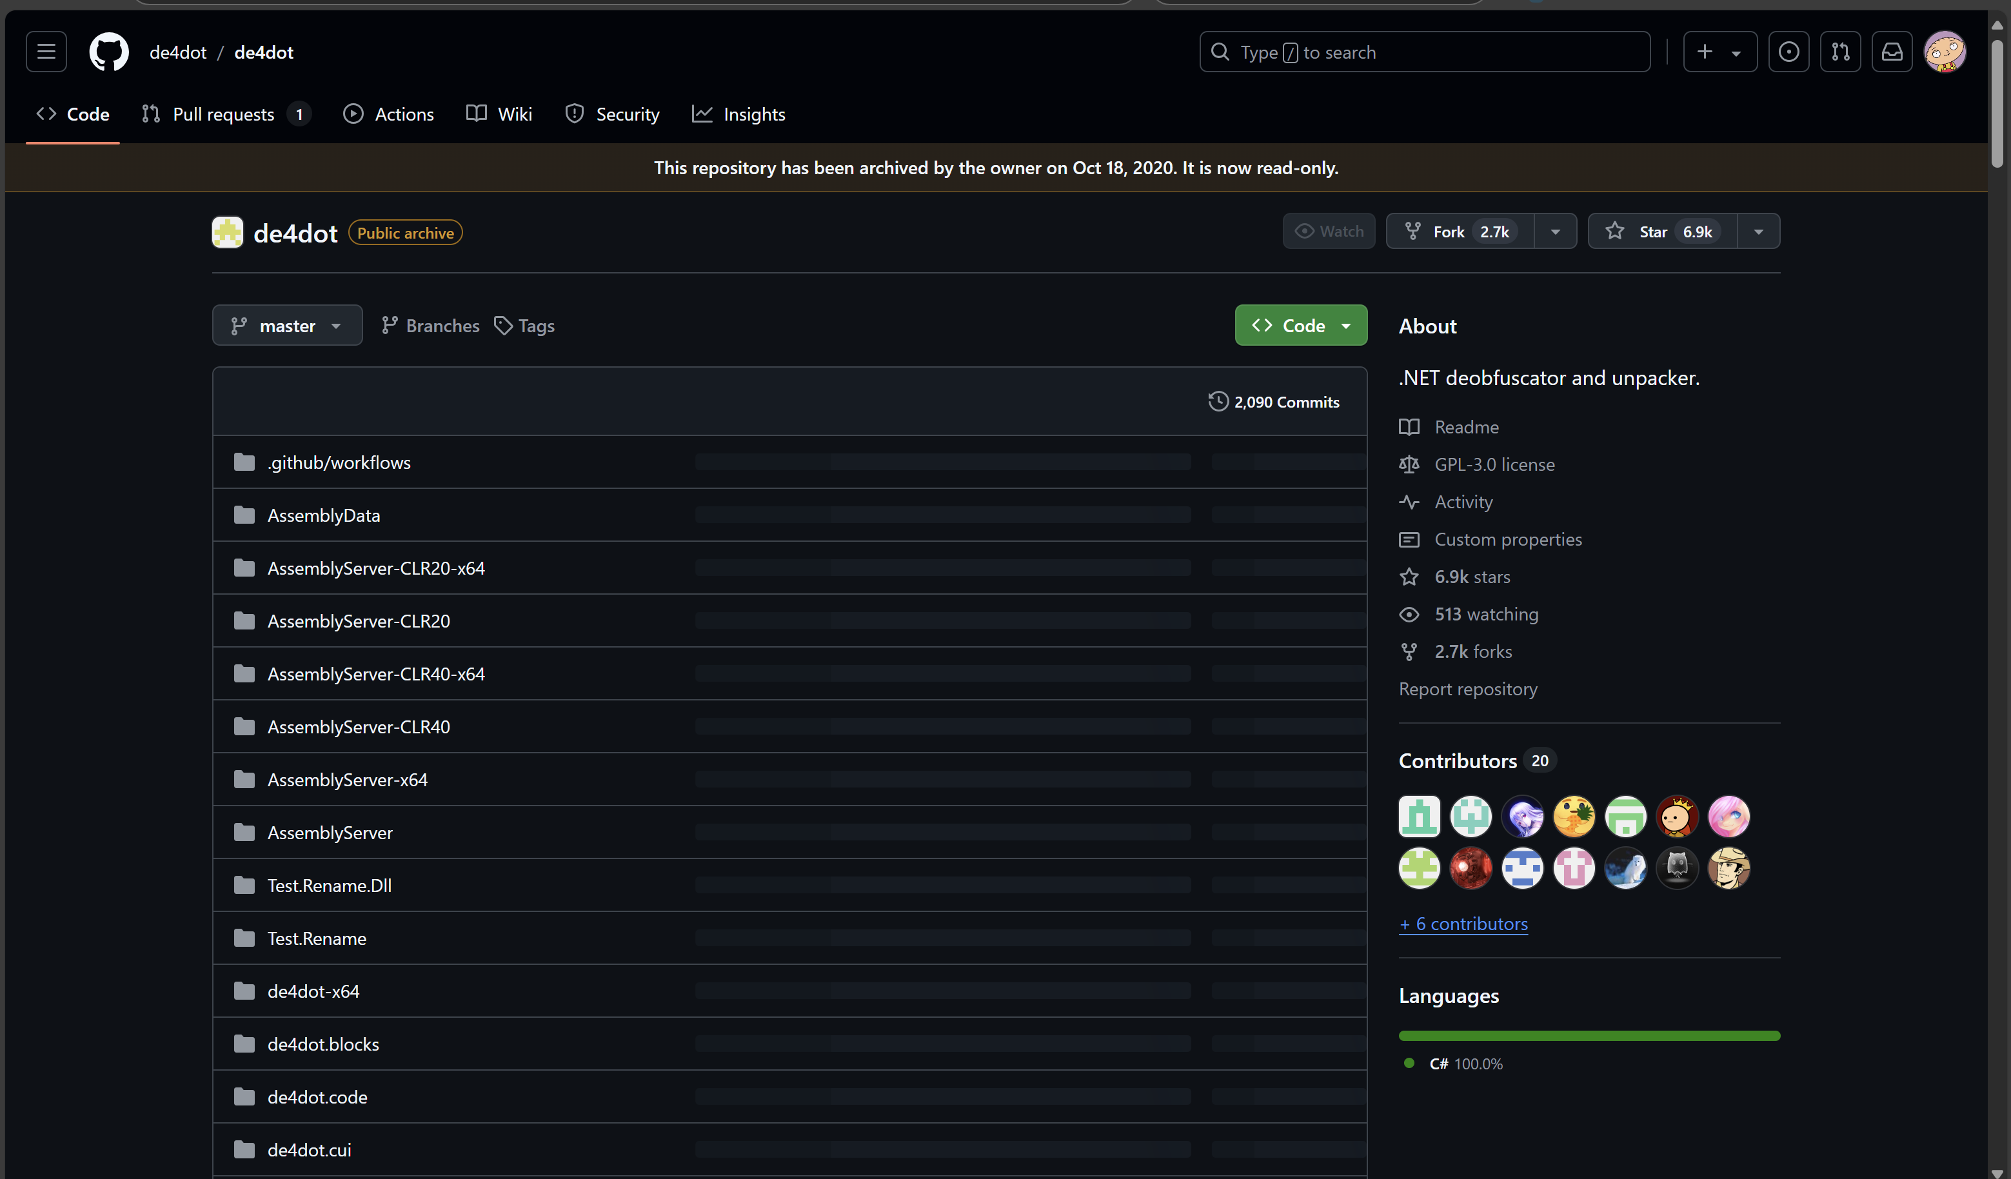This screenshot has width=2011, height=1179.
Task: Open the Wiki tab
Action: pyautogui.click(x=500, y=114)
